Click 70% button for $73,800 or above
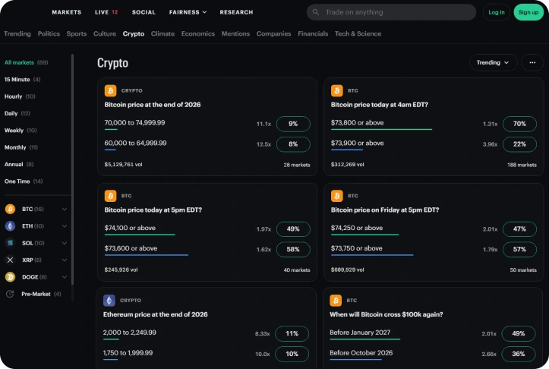The image size is (549, 369). (x=519, y=124)
